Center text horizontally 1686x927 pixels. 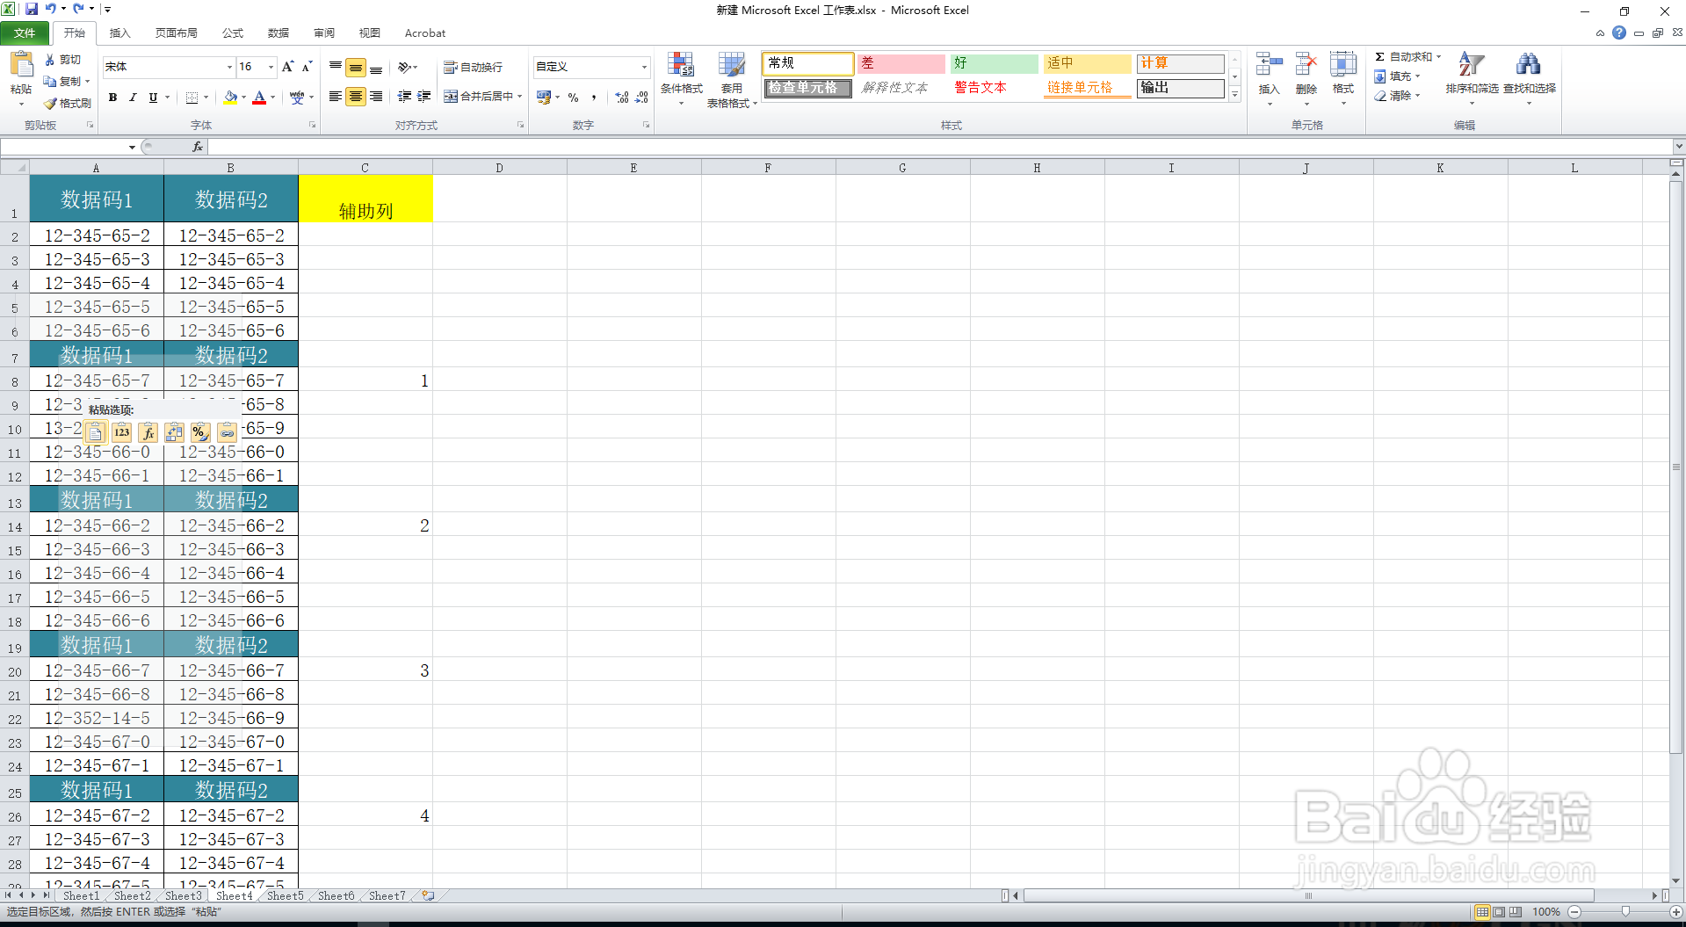pyautogui.click(x=356, y=97)
